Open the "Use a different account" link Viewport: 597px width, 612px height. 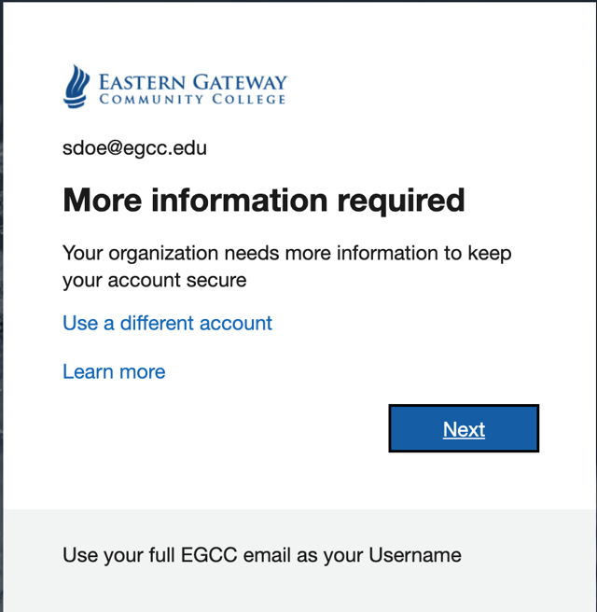pos(167,323)
